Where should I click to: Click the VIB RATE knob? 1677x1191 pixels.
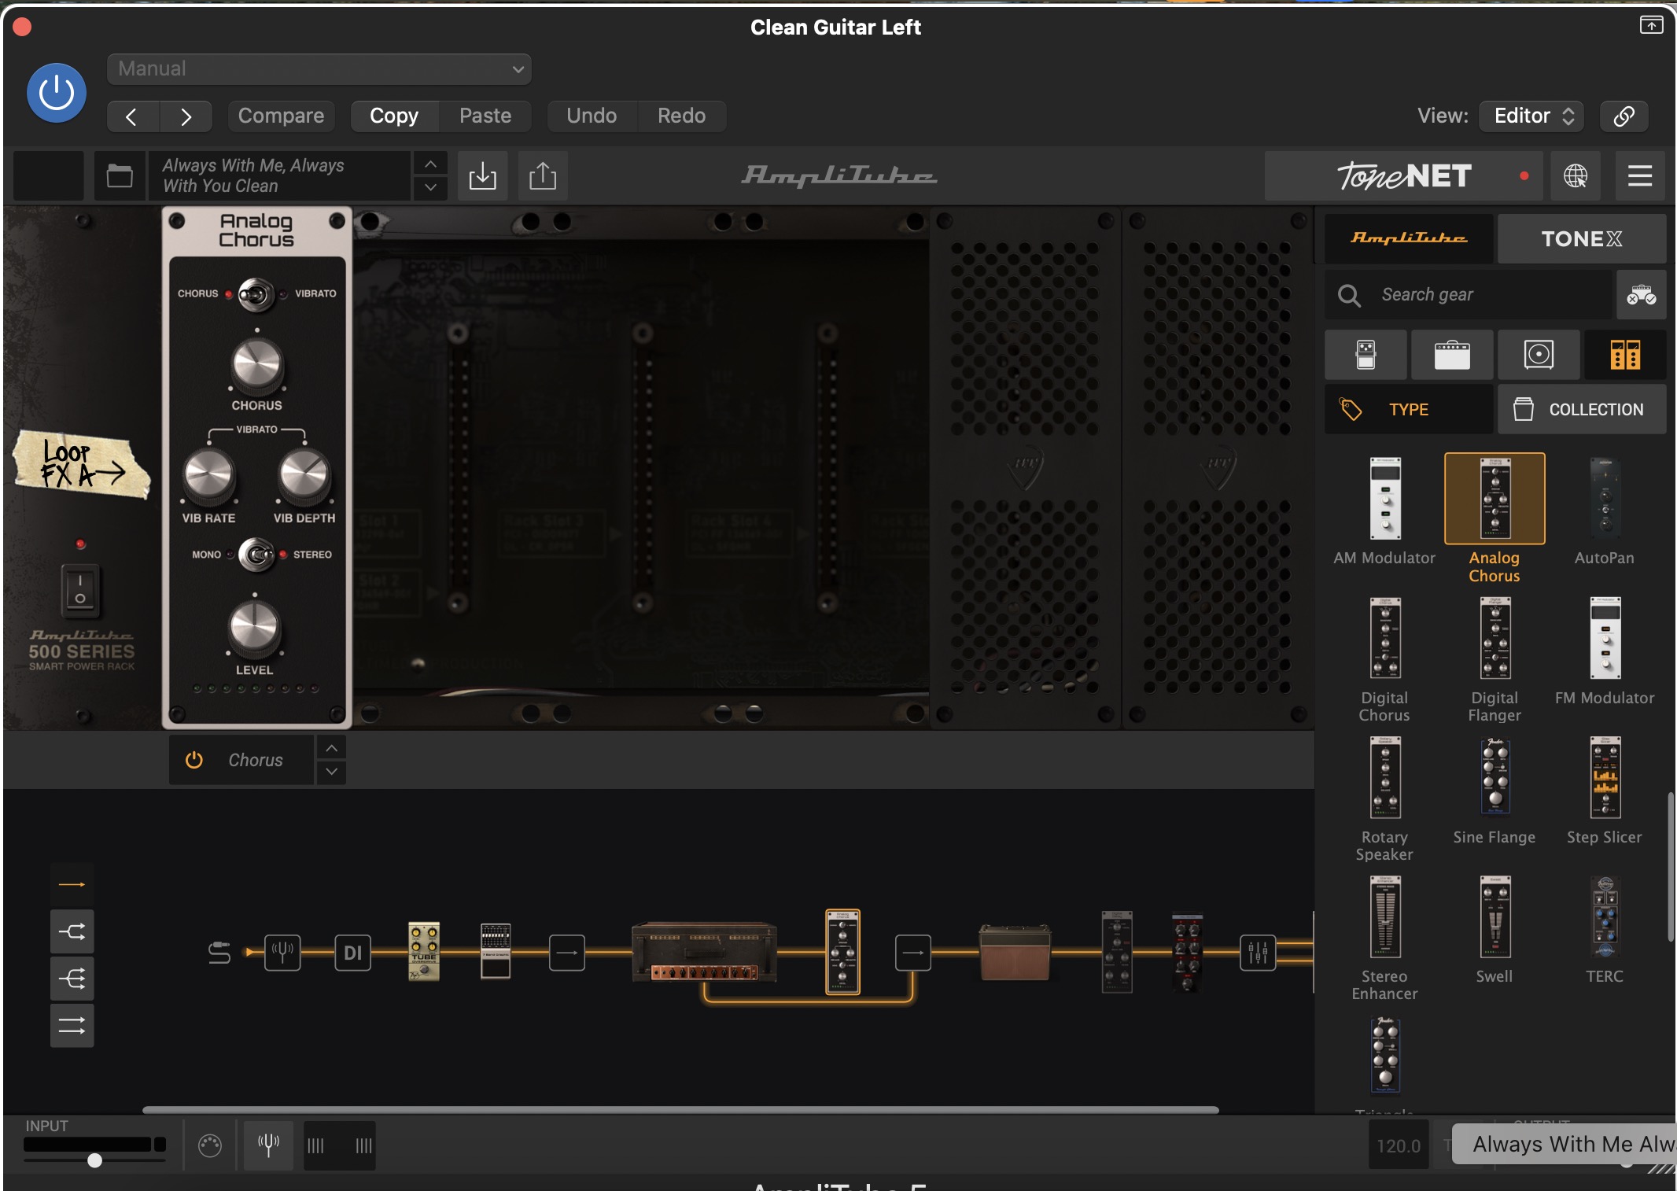coord(208,475)
